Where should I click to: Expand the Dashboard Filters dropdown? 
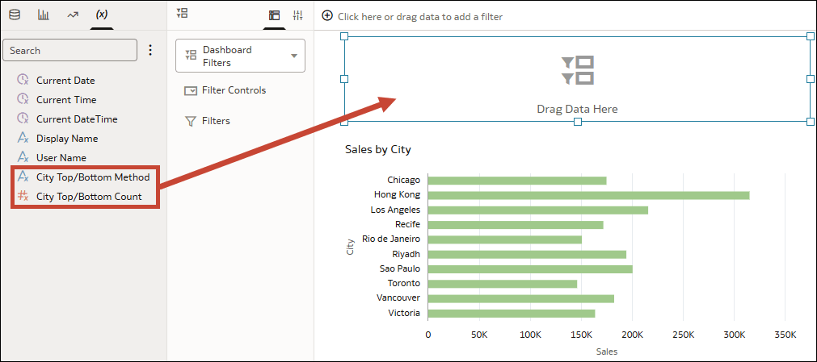[240, 56]
